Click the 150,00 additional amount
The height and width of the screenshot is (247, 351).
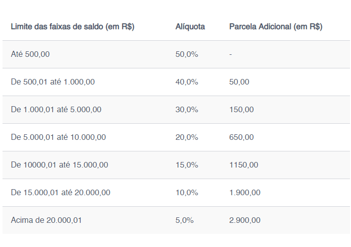click(x=242, y=110)
